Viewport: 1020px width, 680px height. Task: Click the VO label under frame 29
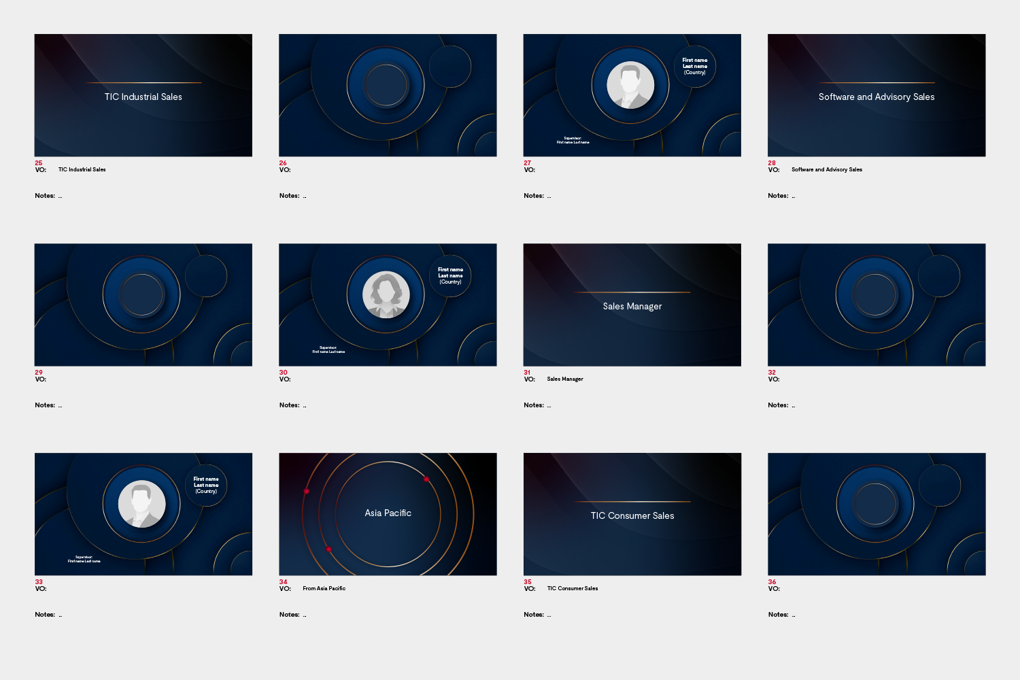tap(41, 379)
